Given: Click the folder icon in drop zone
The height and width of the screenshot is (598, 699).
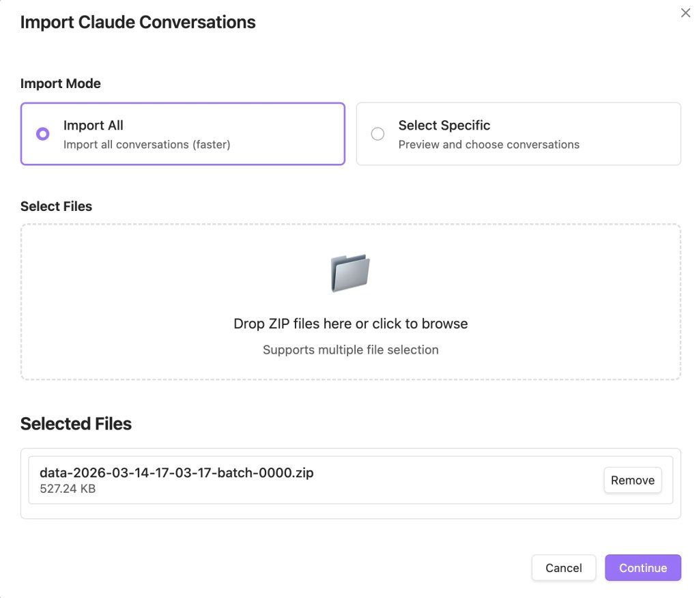Looking at the screenshot, I should coord(350,273).
